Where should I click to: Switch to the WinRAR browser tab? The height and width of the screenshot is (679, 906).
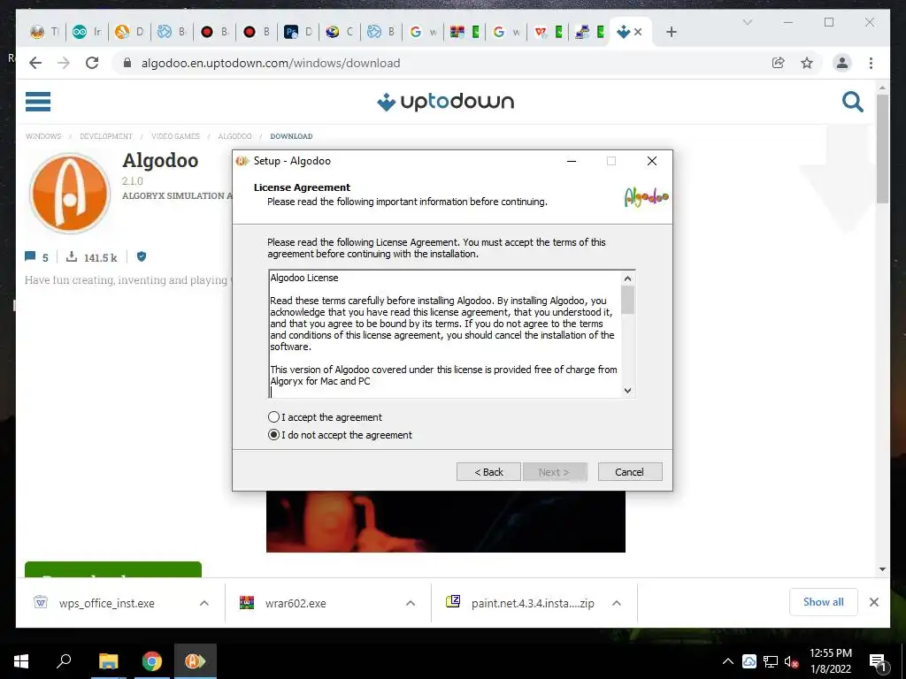[465, 33]
